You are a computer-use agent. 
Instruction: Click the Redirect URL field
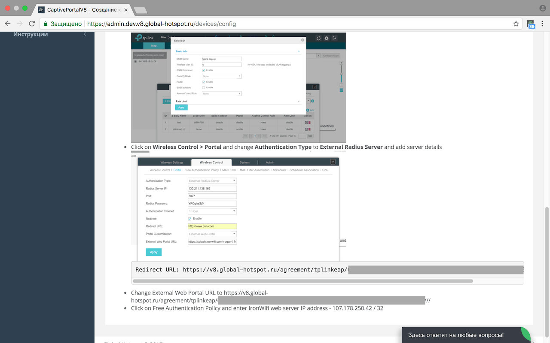pyautogui.click(x=212, y=226)
